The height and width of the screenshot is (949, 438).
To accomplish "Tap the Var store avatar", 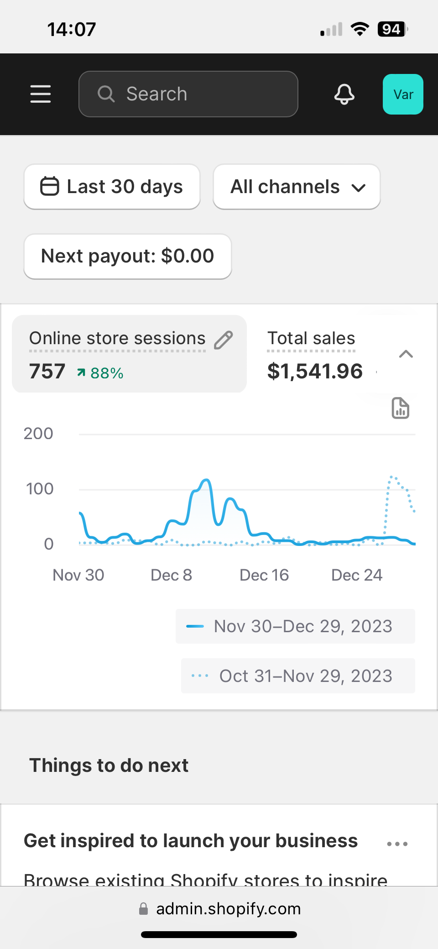I will click(x=403, y=94).
